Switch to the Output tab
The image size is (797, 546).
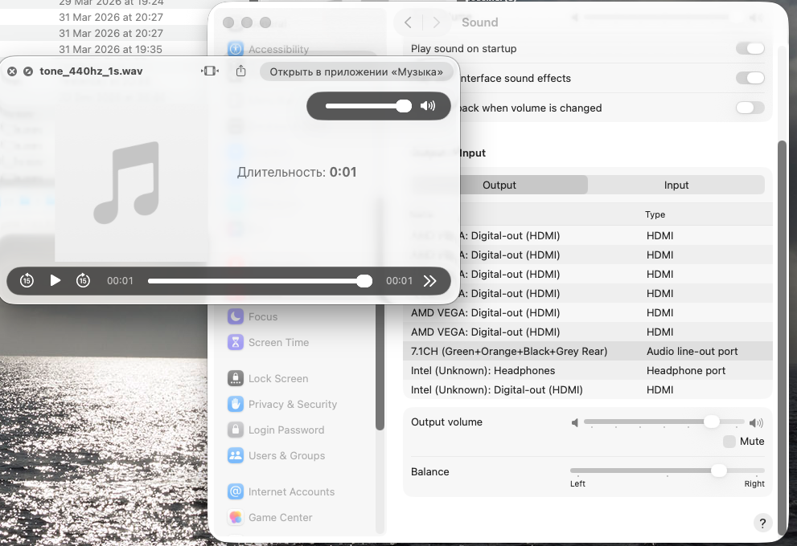click(499, 185)
